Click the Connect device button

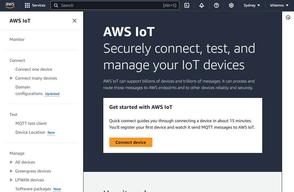click(131, 142)
